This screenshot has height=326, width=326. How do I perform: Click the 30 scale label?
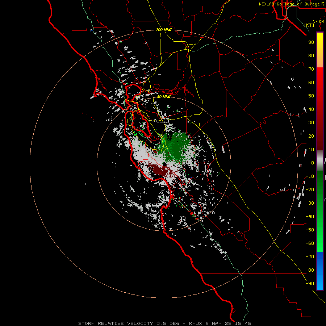tap(311, 123)
